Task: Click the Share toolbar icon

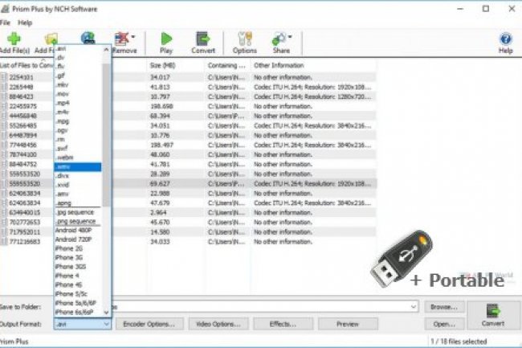Action: tap(281, 42)
